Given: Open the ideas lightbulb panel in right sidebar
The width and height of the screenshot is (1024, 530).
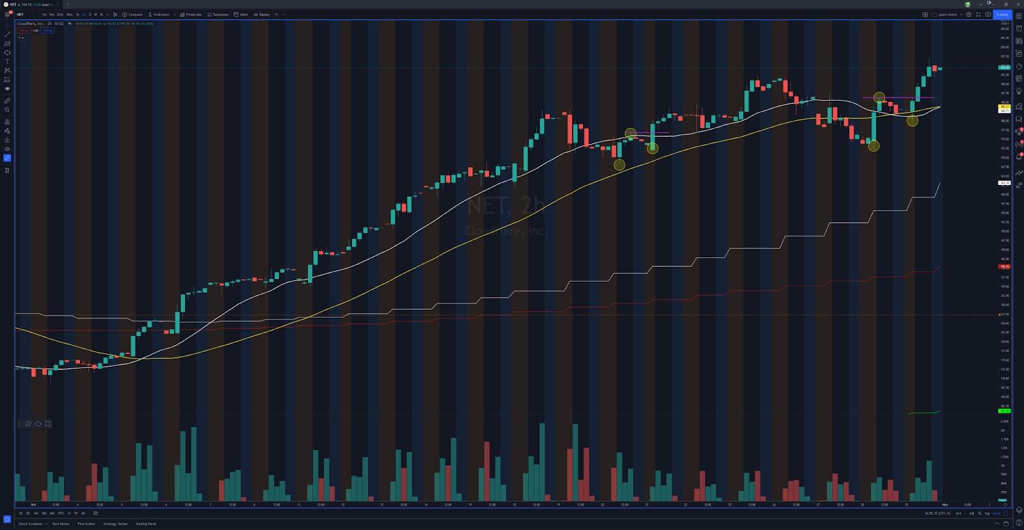Looking at the screenshot, I should coord(1019,91).
